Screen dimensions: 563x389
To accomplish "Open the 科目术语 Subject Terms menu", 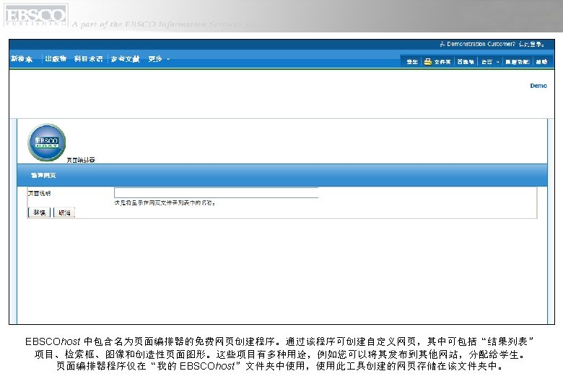I will (x=88, y=59).
